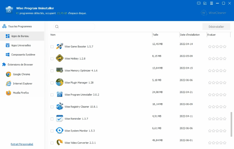Open the Retrait Personnalisé link
The height and width of the screenshot is (149, 234).
(x=22, y=144)
